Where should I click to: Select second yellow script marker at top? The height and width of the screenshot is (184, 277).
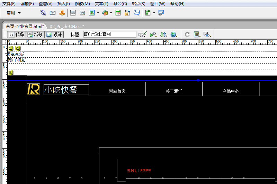point(18,48)
